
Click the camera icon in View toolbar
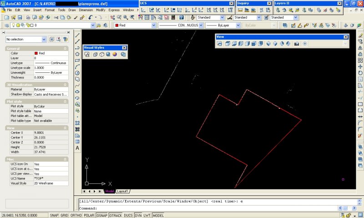(297, 44)
